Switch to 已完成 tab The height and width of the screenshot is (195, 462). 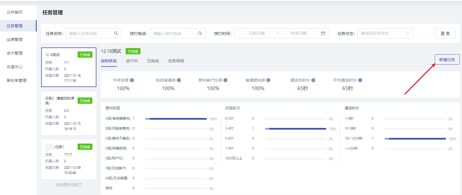[x=153, y=61]
